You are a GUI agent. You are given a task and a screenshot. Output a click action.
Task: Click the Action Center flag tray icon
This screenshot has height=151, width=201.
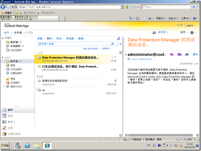[x=171, y=145]
